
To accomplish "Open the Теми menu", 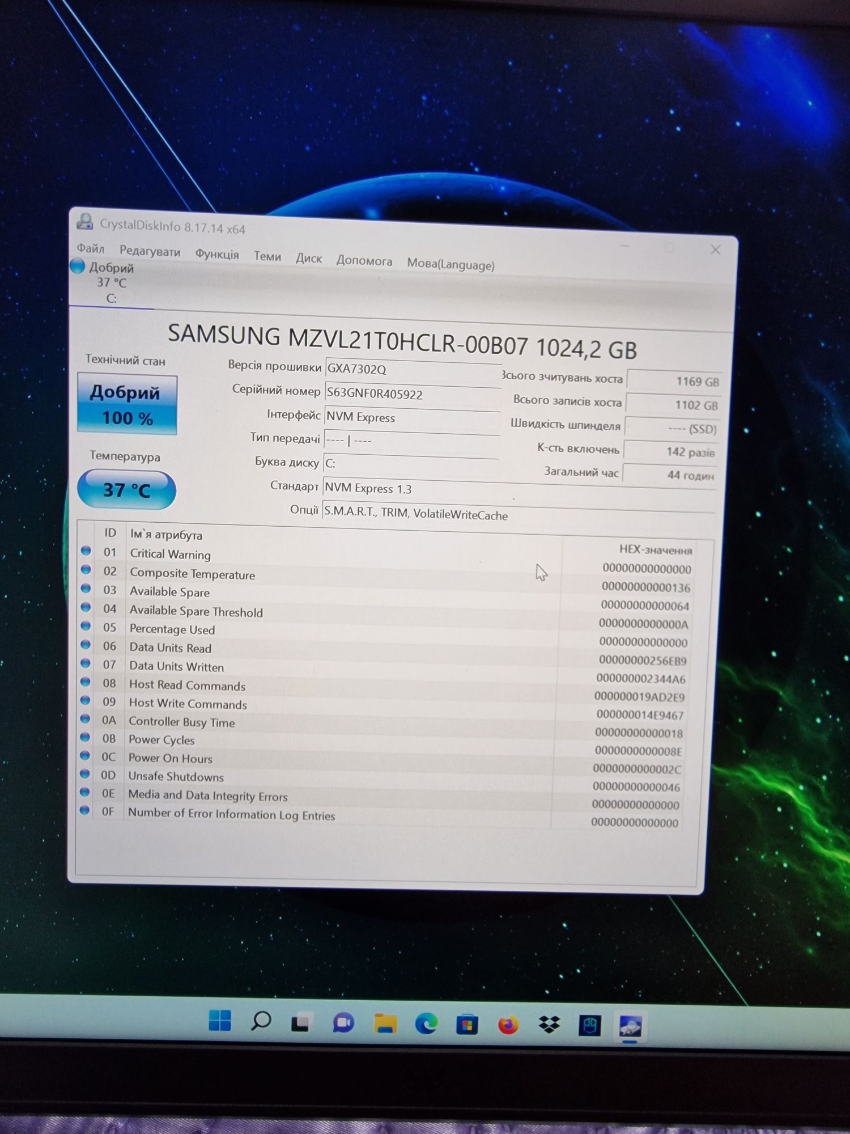I will coord(267,256).
